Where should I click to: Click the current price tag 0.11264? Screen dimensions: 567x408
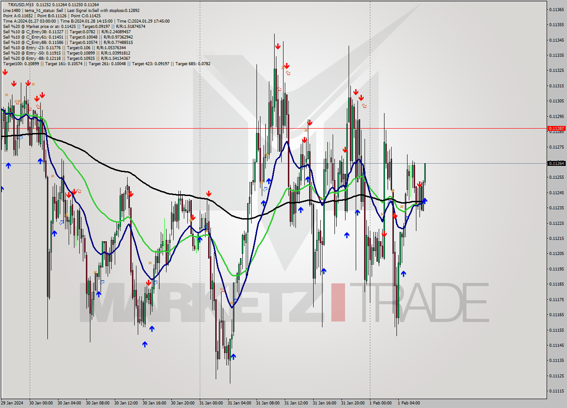556,163
